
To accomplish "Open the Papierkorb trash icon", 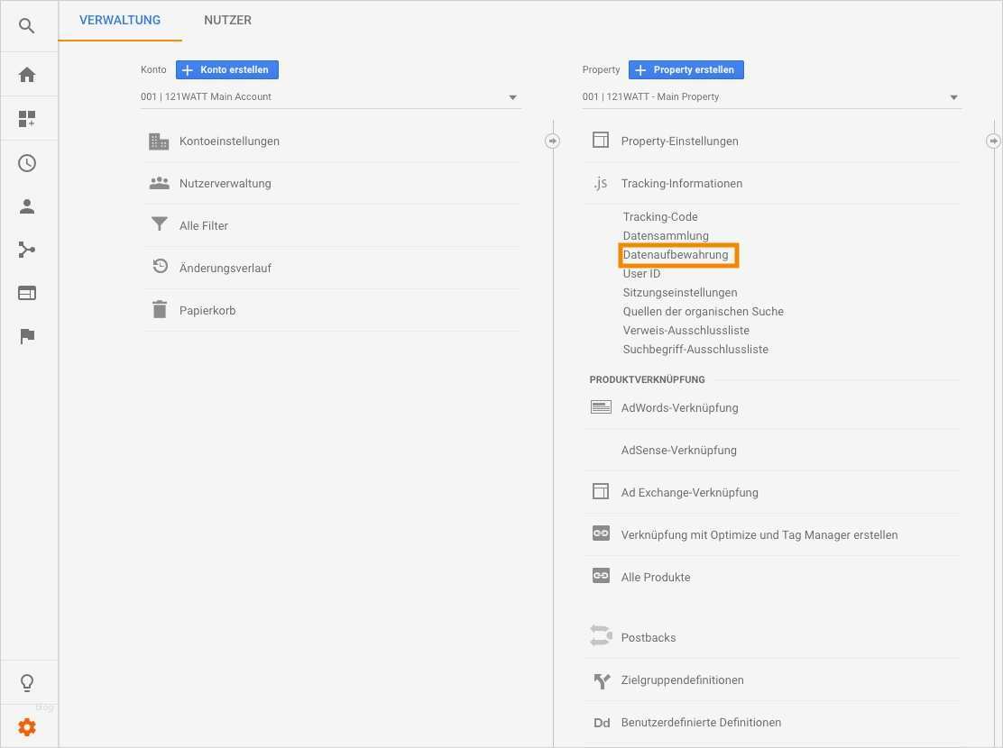I will pos(160,309).
